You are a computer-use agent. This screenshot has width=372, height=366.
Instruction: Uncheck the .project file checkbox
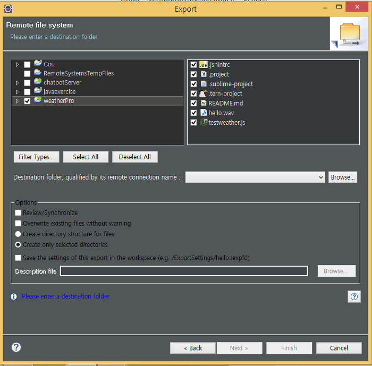193,74
